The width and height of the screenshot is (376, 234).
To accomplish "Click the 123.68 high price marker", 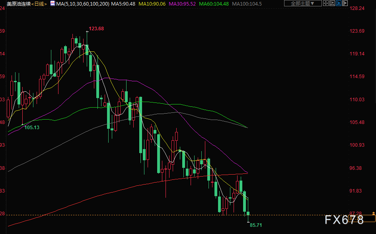I will pos(96,28).
